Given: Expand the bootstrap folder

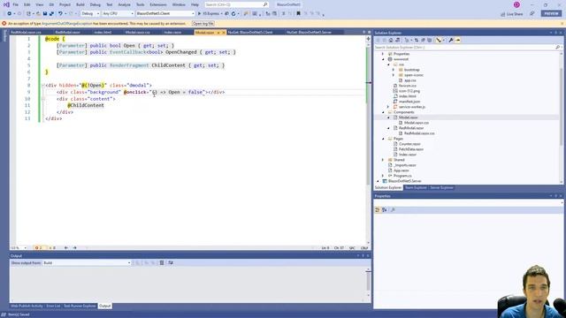Looking at the screenshot, I should pyautogui.click(x=394, y=70).
